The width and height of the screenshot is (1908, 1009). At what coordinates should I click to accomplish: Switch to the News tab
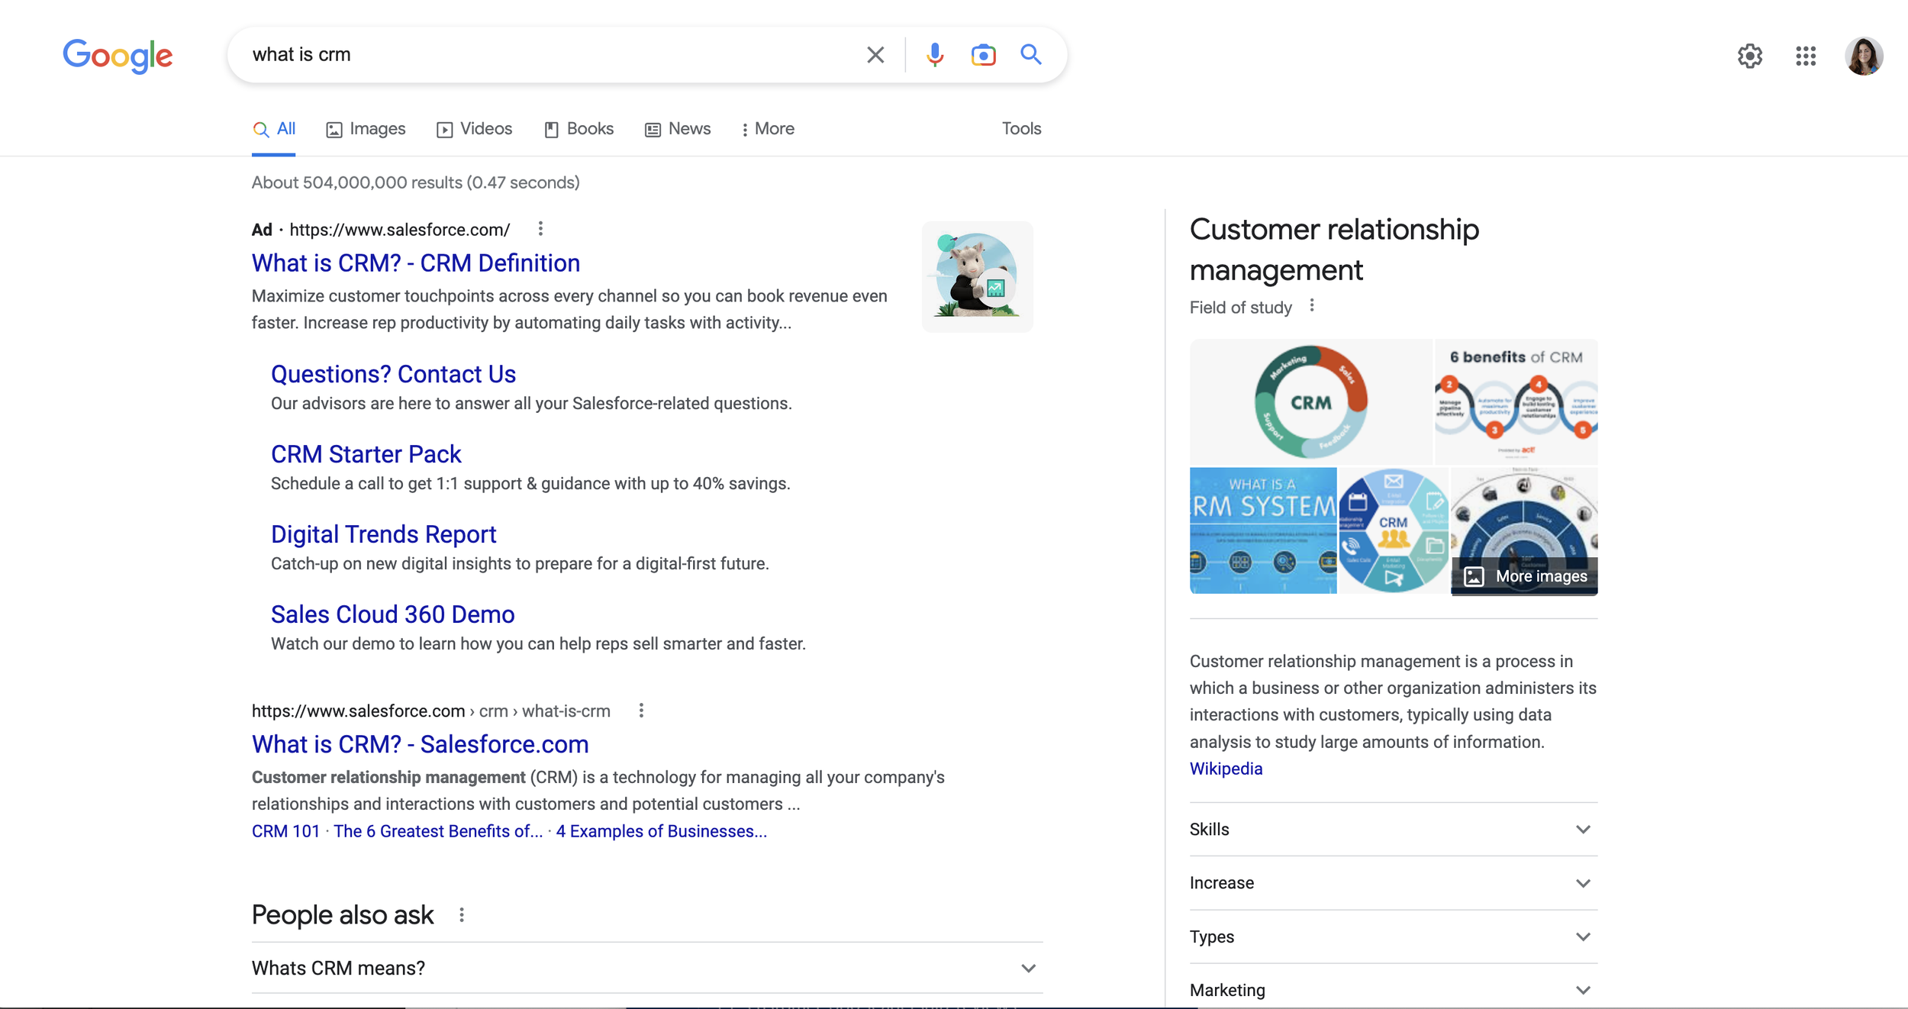pyautogui.click(x=678, y=129)
